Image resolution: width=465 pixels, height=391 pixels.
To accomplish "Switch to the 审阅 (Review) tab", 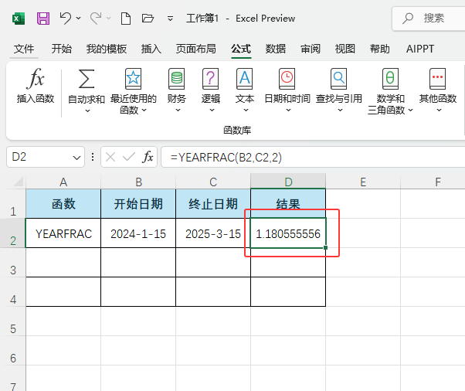I will click(x=311, y=49).
